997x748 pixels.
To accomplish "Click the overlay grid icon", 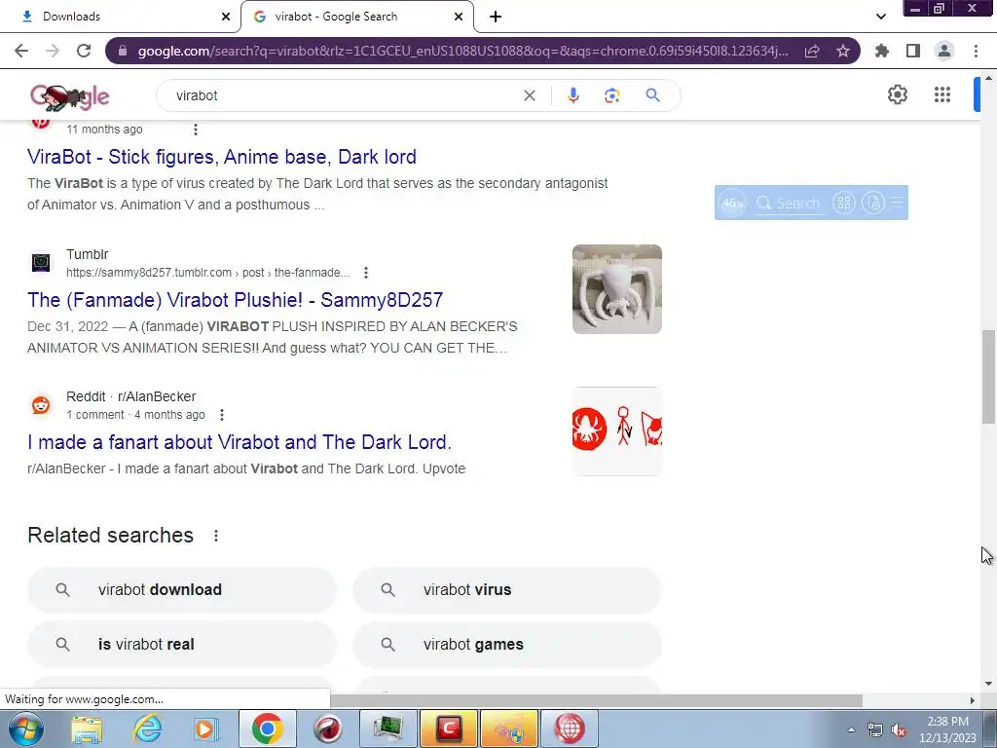I will (x=844, y=203).
